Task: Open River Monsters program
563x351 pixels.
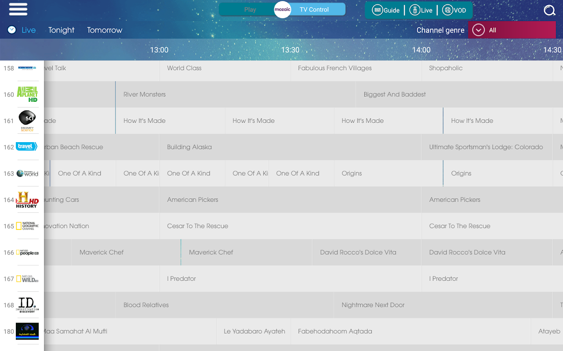Action: click(x=235, y=94)
